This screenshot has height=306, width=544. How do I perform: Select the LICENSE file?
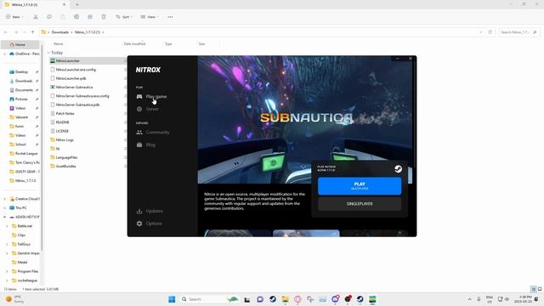[x=62, y=131]
